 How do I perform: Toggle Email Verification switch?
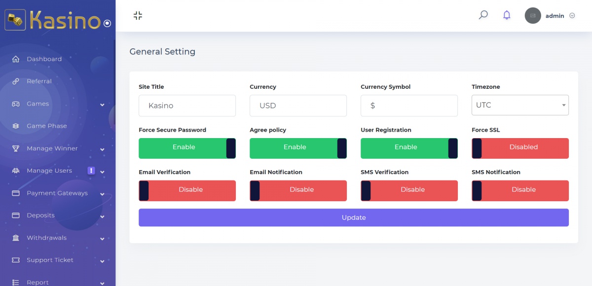click(187, 191)
